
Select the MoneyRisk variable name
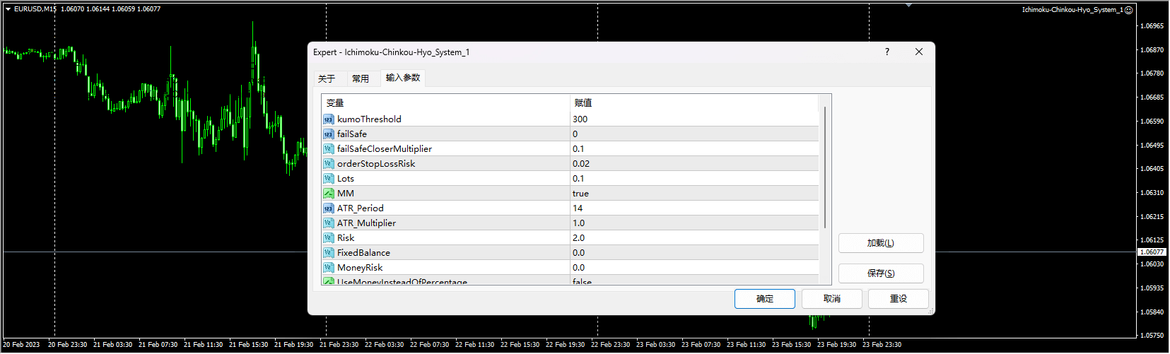(x=360, y=268)
